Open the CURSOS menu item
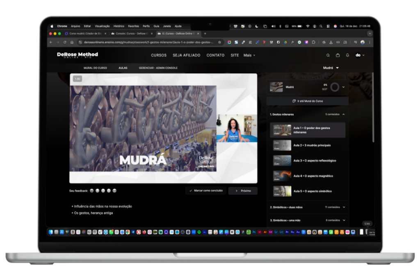 point(159,55)
